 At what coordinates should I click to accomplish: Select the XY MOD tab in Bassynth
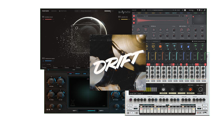pyautogui.click(x=48, y=64)
